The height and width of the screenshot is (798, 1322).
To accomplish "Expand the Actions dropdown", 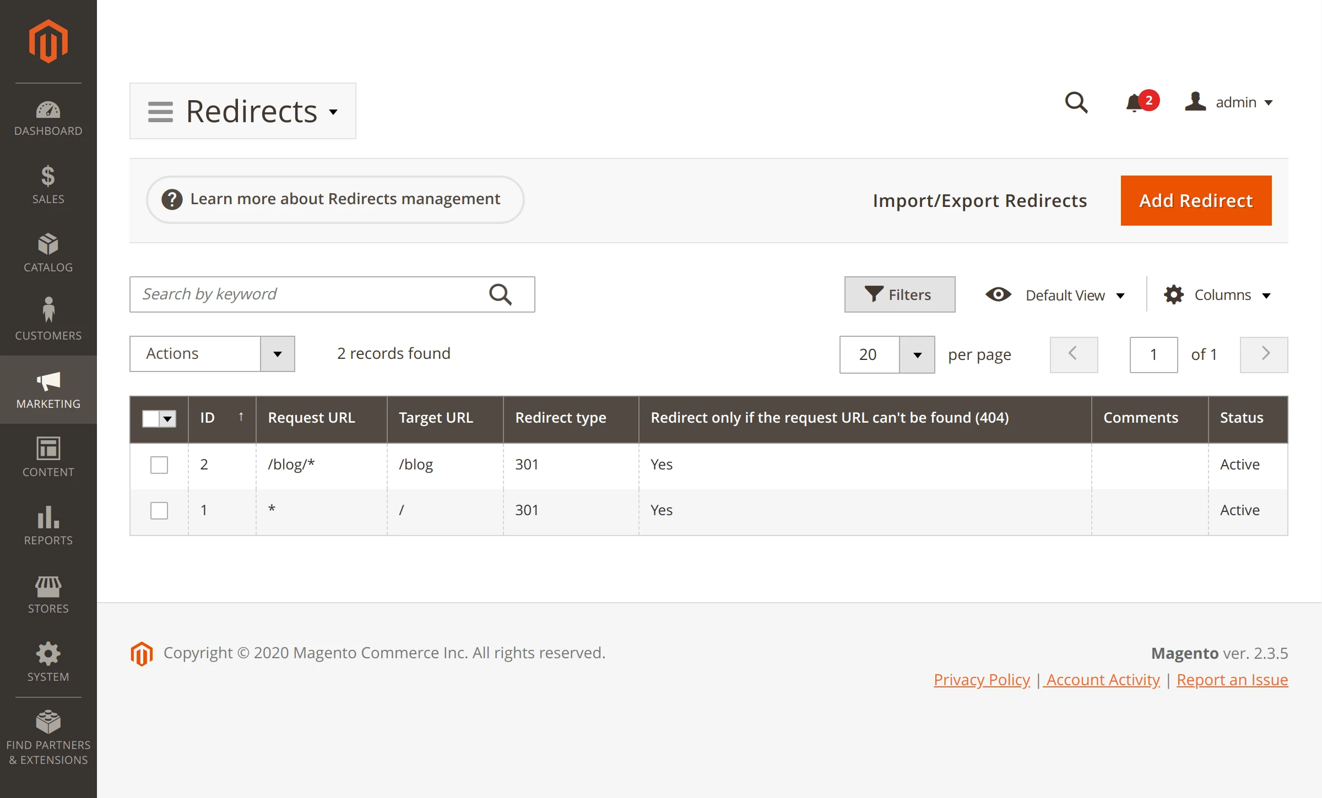I will (212, 354).
